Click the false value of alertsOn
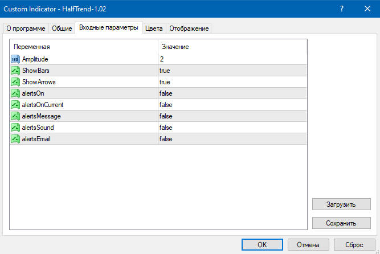 click(166, 93)
